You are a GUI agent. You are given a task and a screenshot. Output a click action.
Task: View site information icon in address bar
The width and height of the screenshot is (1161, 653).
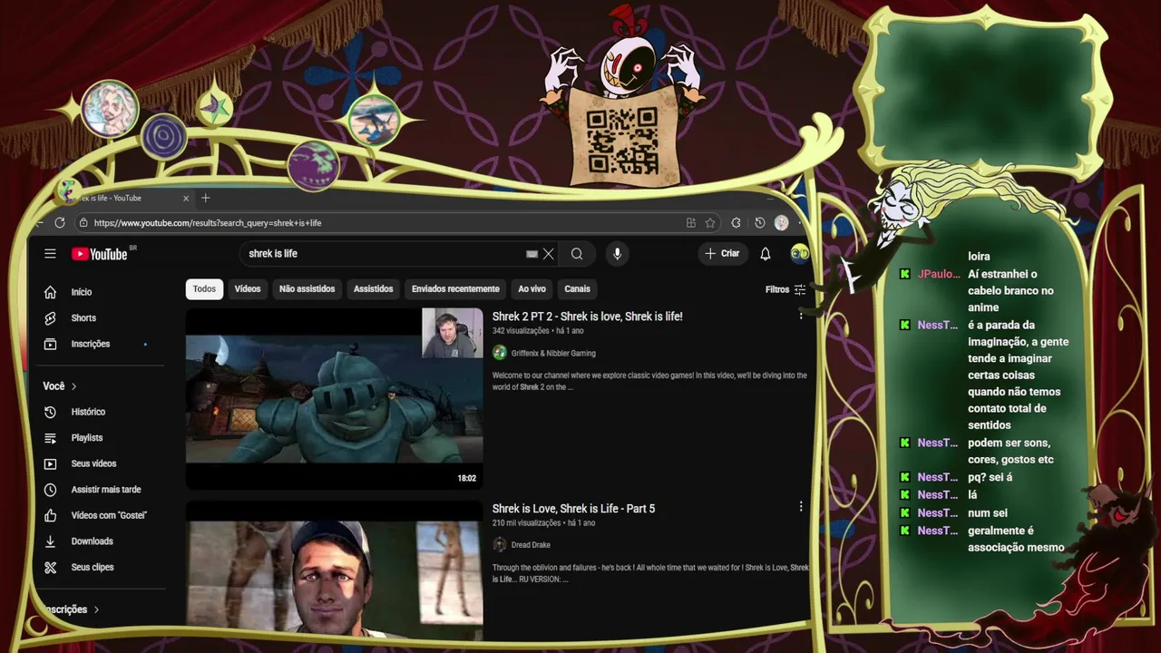coord(83,222)
